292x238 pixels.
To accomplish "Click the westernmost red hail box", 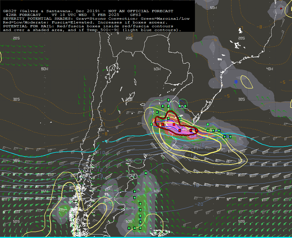I will 163,124.
